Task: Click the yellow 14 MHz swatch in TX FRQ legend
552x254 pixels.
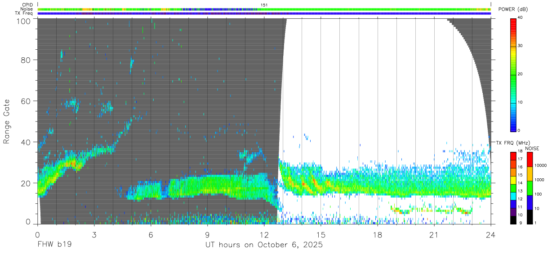Action: pos(513,180)
